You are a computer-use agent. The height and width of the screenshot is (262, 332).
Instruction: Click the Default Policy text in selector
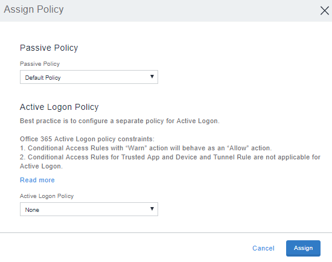point(43,78)
